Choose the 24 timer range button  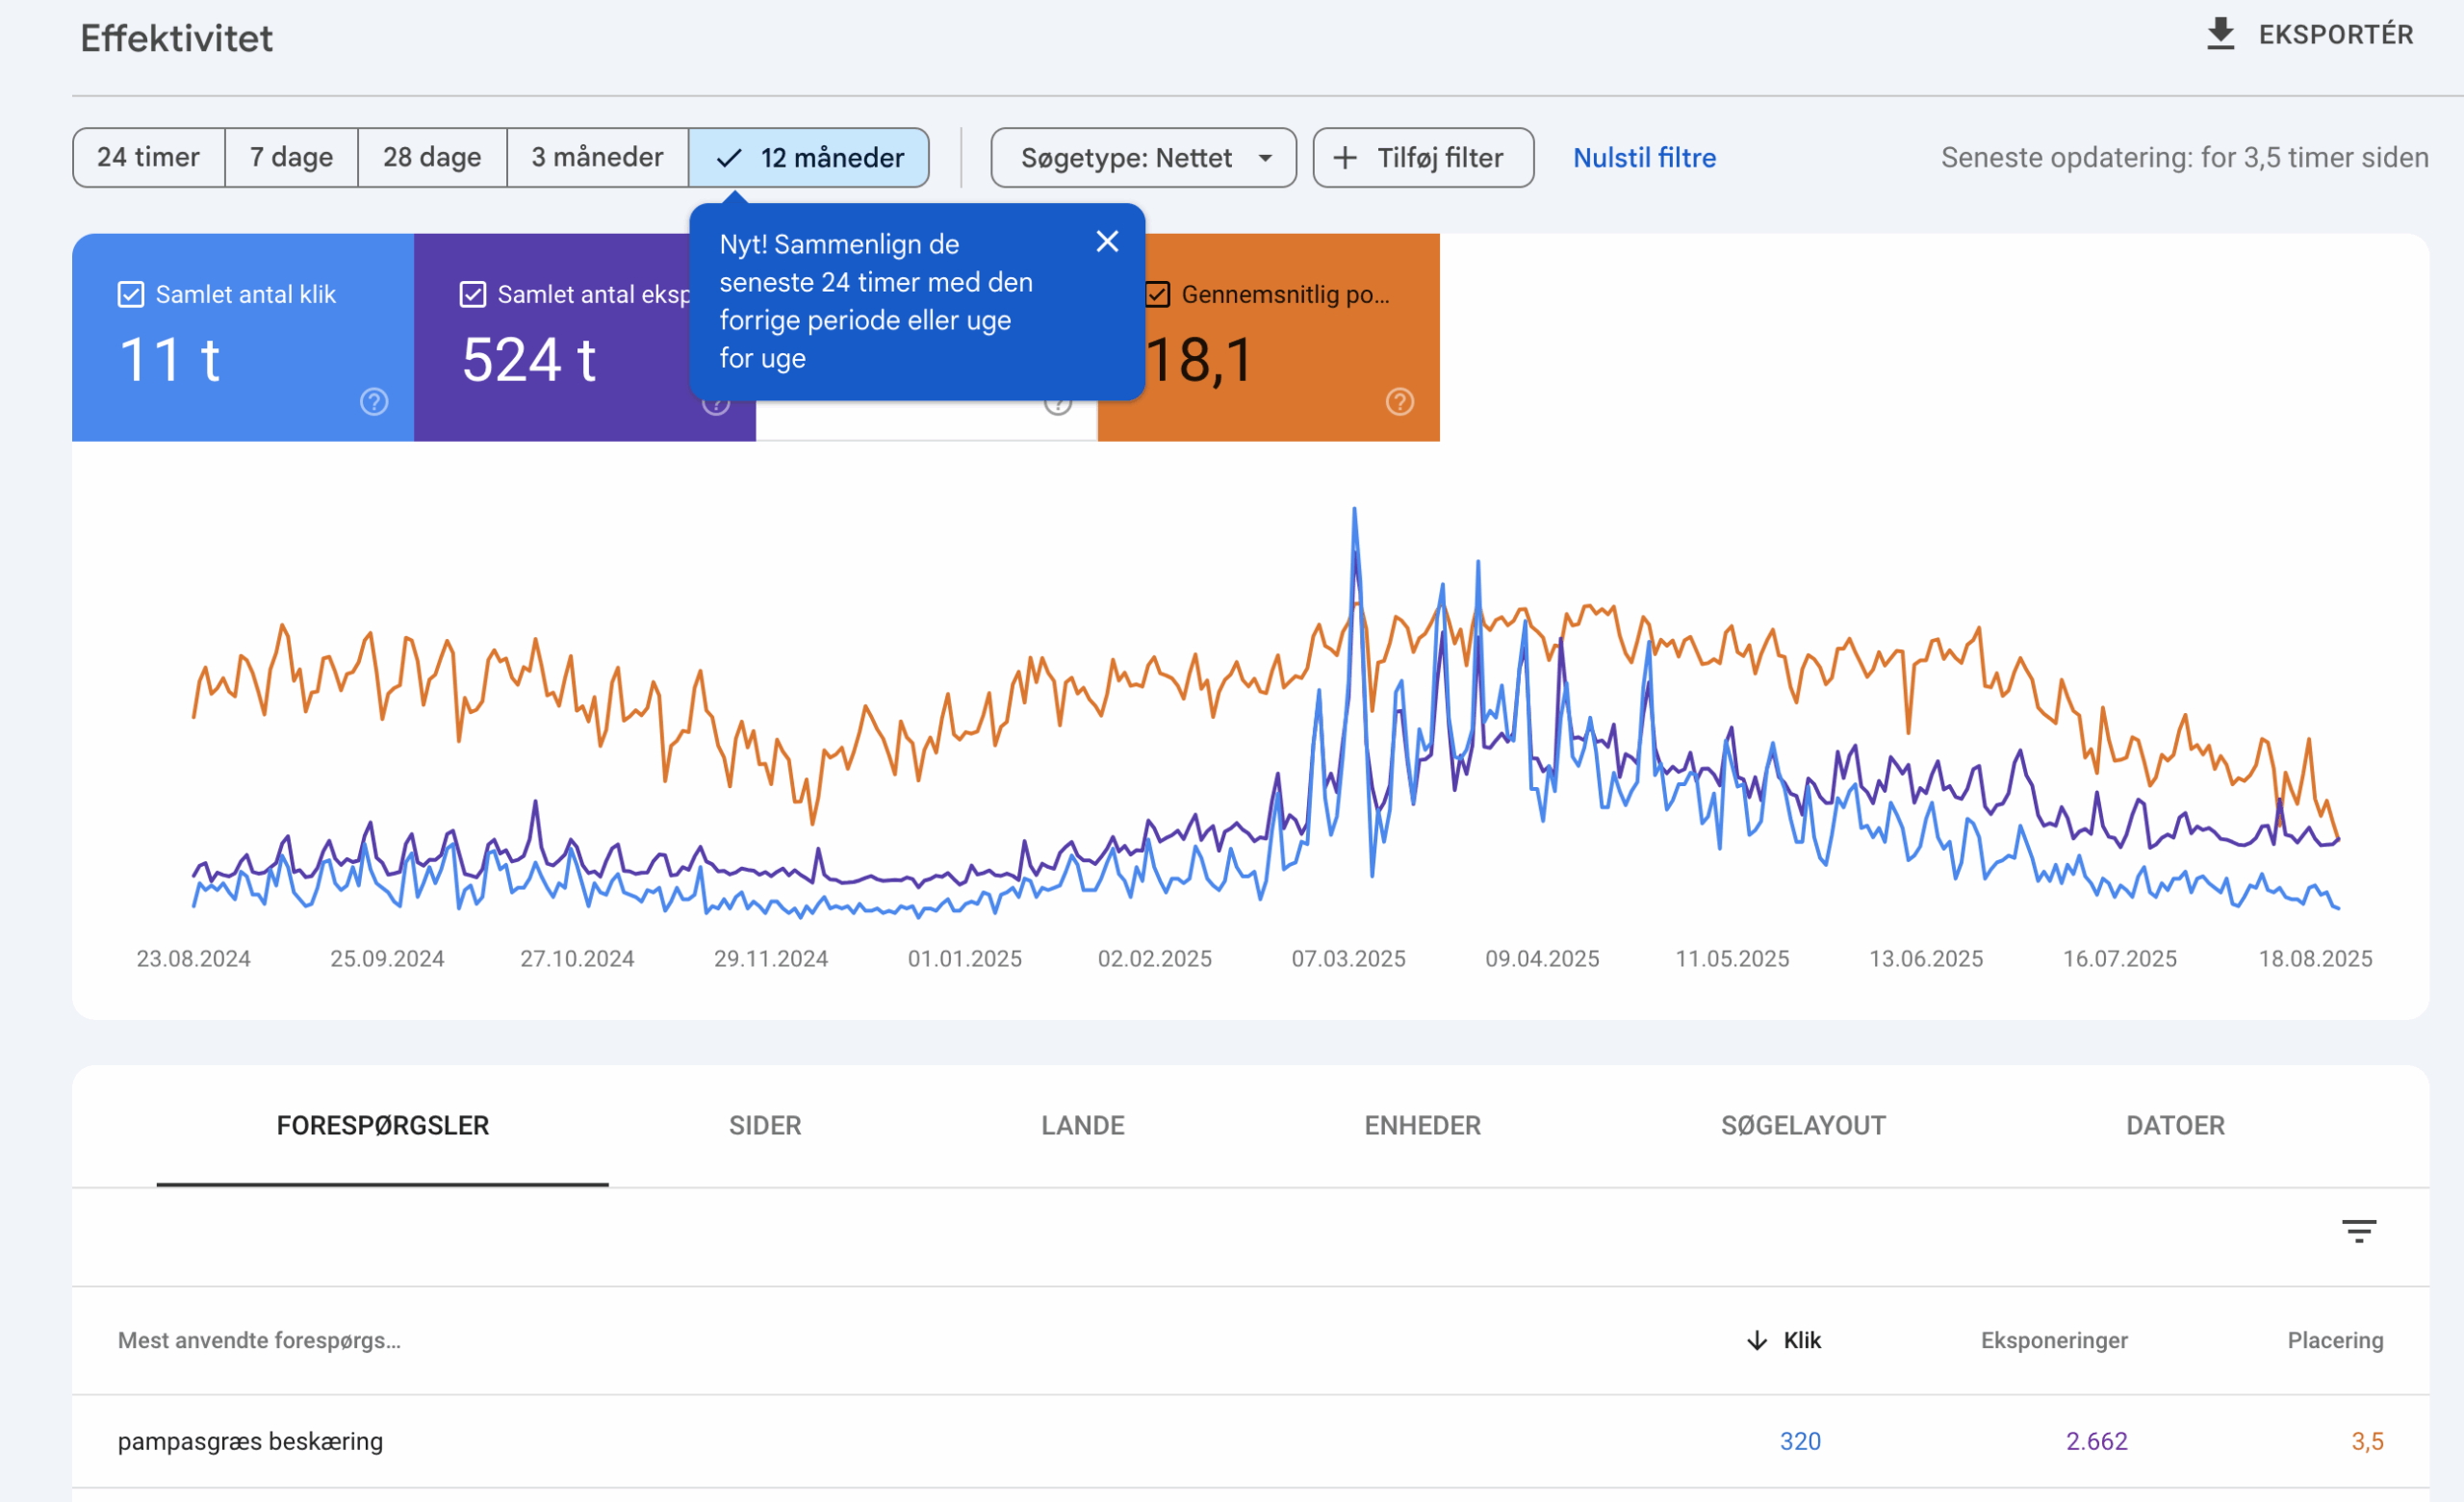click(x=148, y=158)
